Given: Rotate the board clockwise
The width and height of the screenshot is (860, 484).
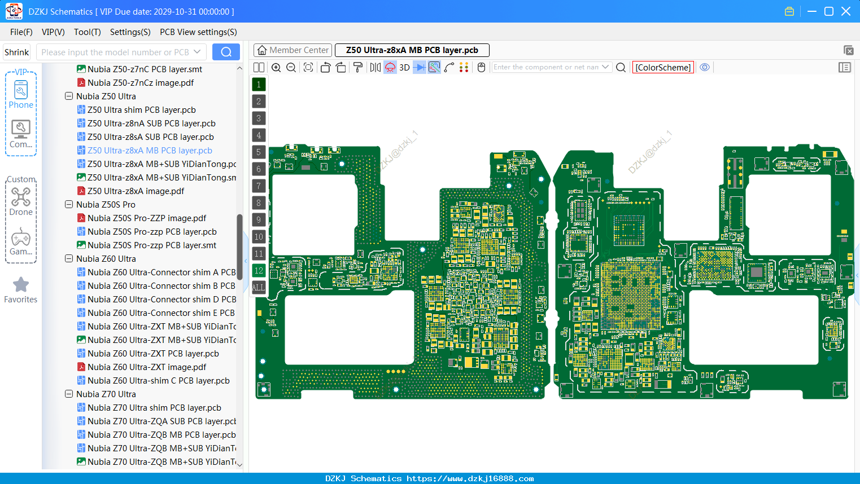Looking at the screenshot, I should [341, 67].
